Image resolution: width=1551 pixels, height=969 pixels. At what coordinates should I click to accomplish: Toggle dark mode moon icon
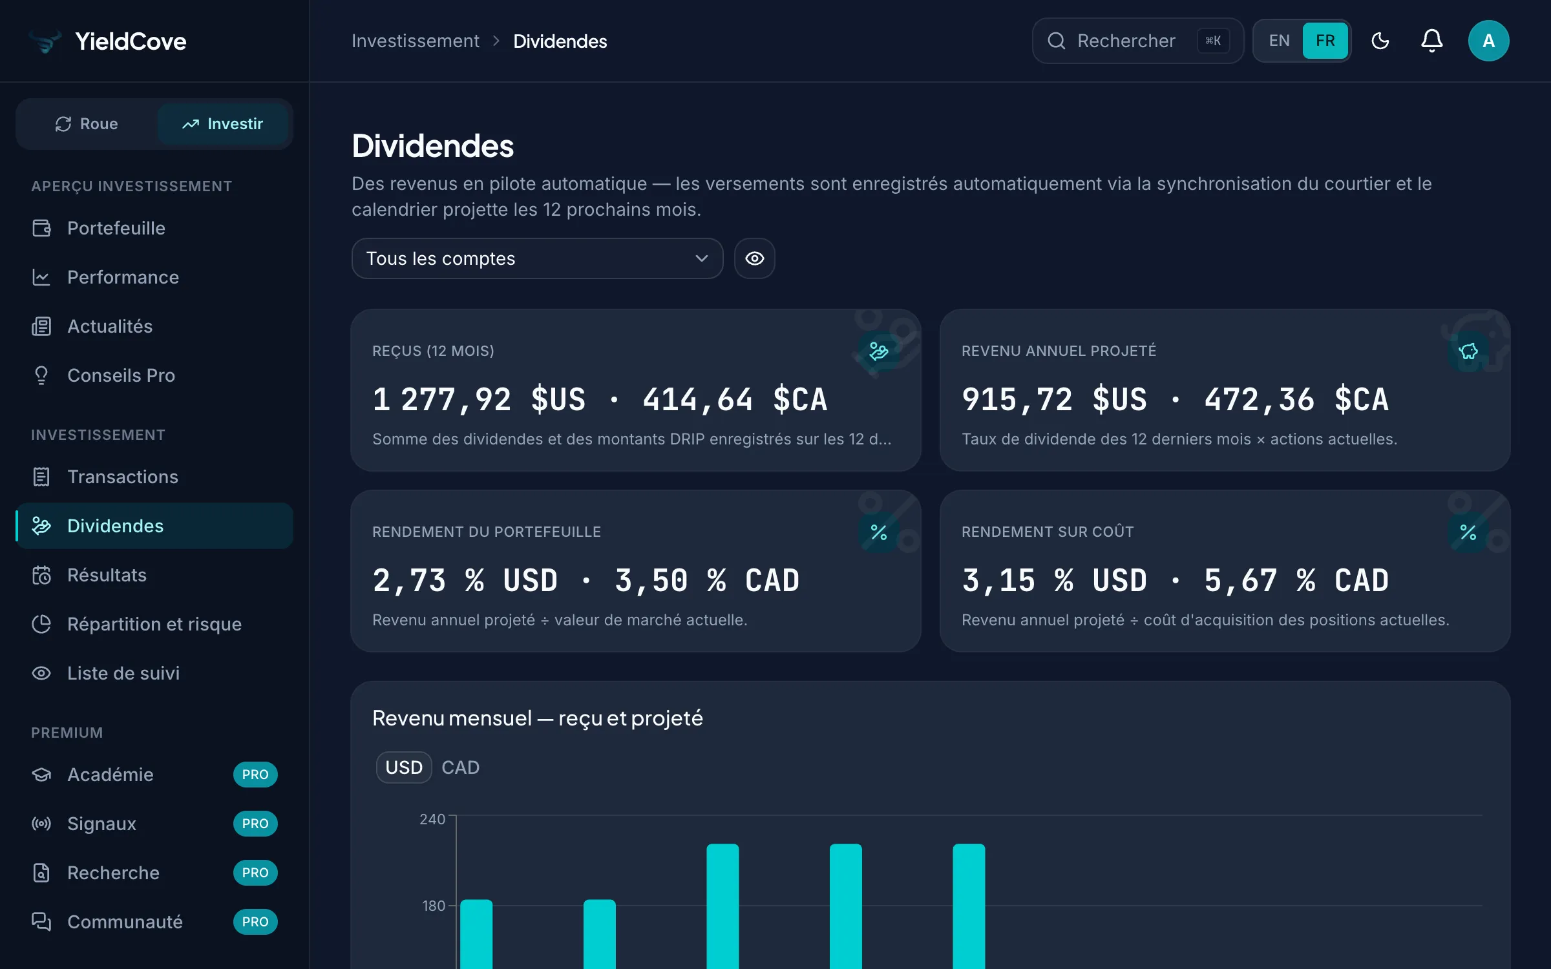tap(1380, 41)
